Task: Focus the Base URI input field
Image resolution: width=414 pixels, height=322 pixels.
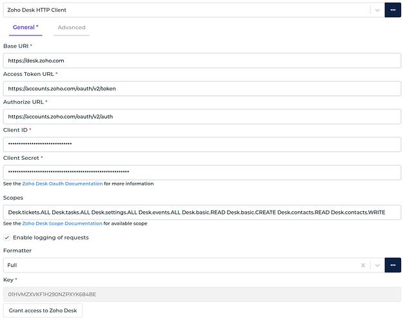Action: 202,61
